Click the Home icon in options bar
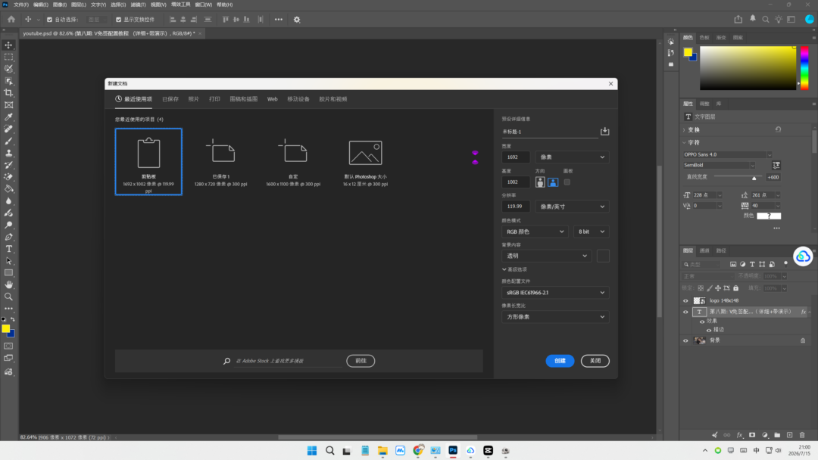This screenshot has height=460, width=818. pos(11,19)
